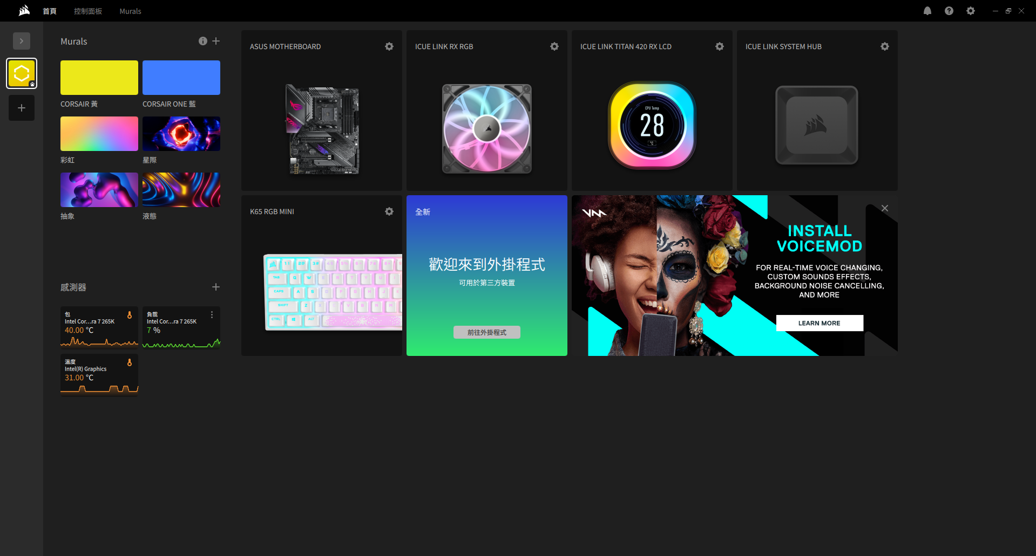Switch to the 控制面板 dashboard tab
Viewport: 1036px width, 556px height.
88,11
